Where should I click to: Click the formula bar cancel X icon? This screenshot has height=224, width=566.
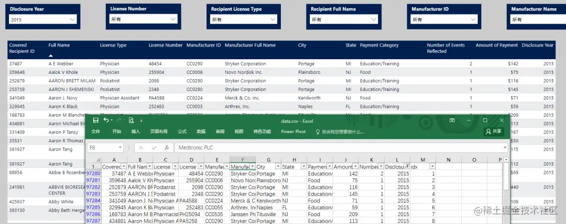point(141,148)
